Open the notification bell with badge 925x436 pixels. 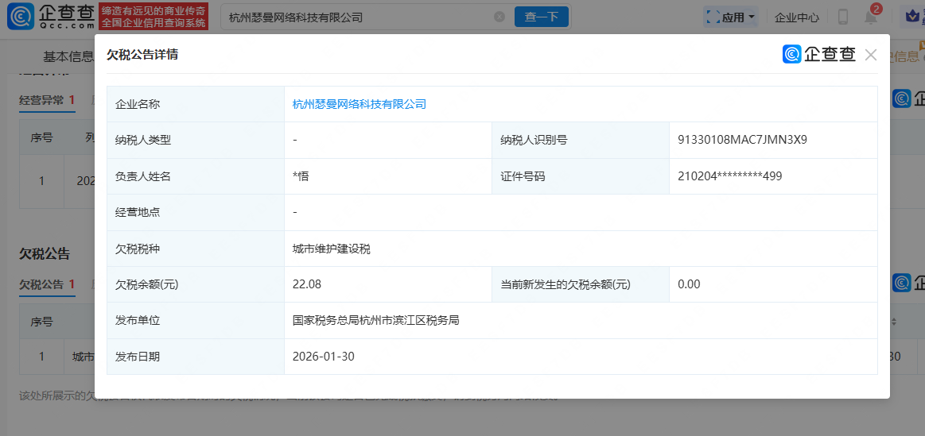click(x=871, y=17)
